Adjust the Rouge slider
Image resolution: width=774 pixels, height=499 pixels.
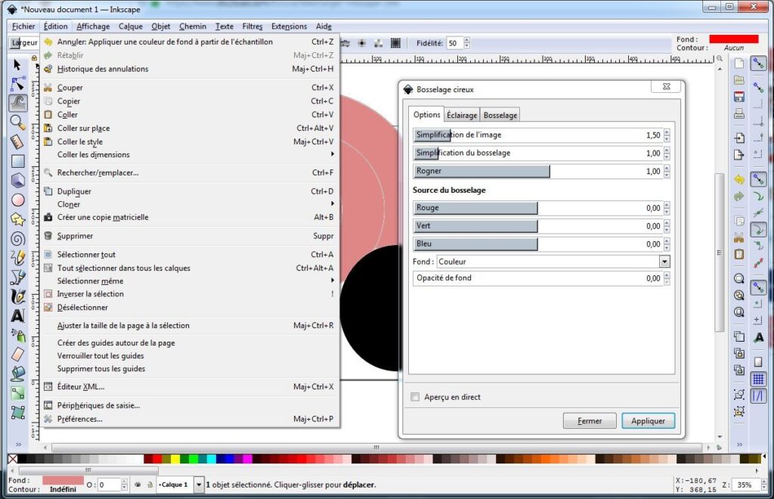tap(476, 207)
